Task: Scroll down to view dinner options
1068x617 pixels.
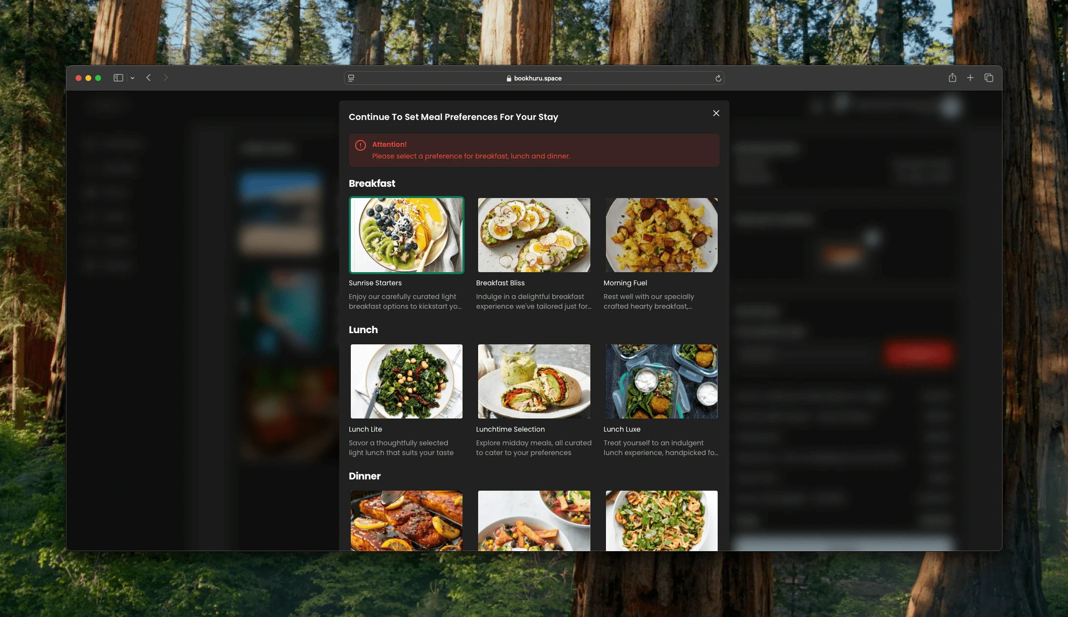Action: 533,521
